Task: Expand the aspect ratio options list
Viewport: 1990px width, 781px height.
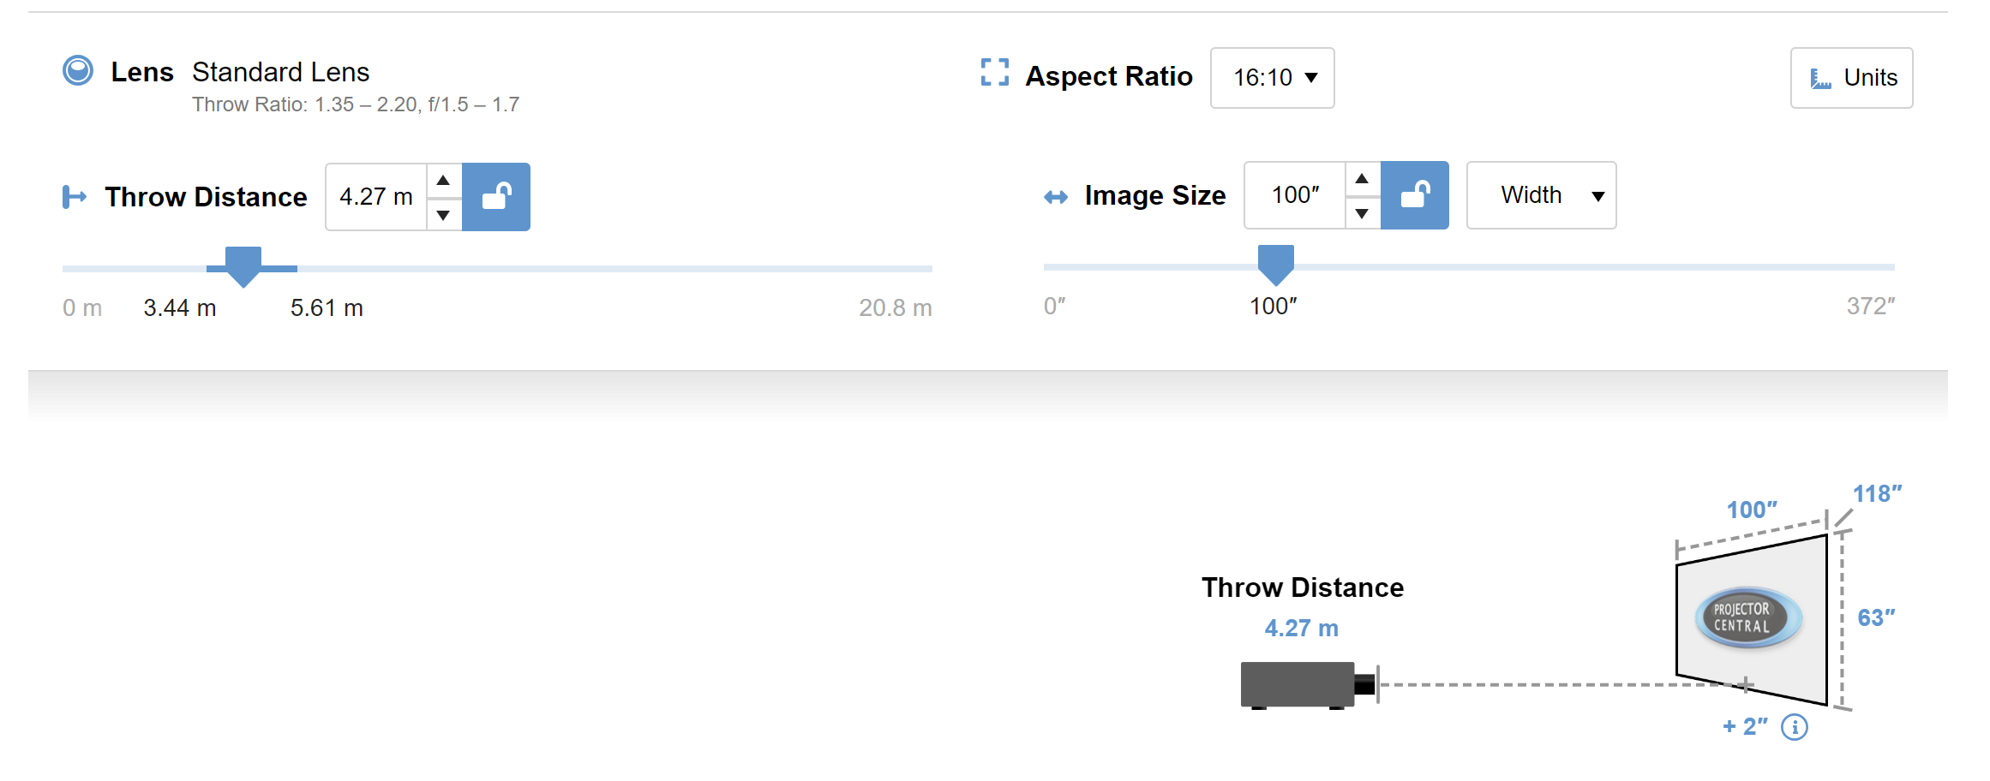Action: (x=1272, y=78)
